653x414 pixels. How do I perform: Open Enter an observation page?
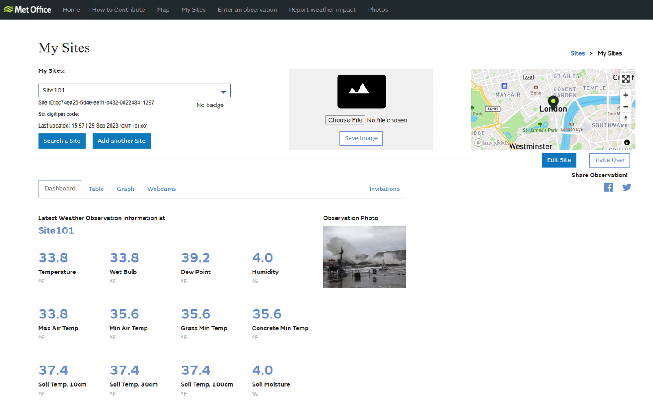point(248,9)
